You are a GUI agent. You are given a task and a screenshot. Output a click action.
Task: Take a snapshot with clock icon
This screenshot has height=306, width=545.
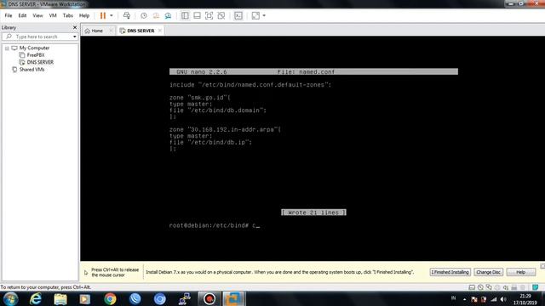144,15
